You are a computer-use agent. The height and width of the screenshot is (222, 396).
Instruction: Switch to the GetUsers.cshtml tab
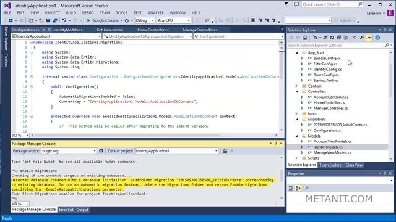point(110,30)
